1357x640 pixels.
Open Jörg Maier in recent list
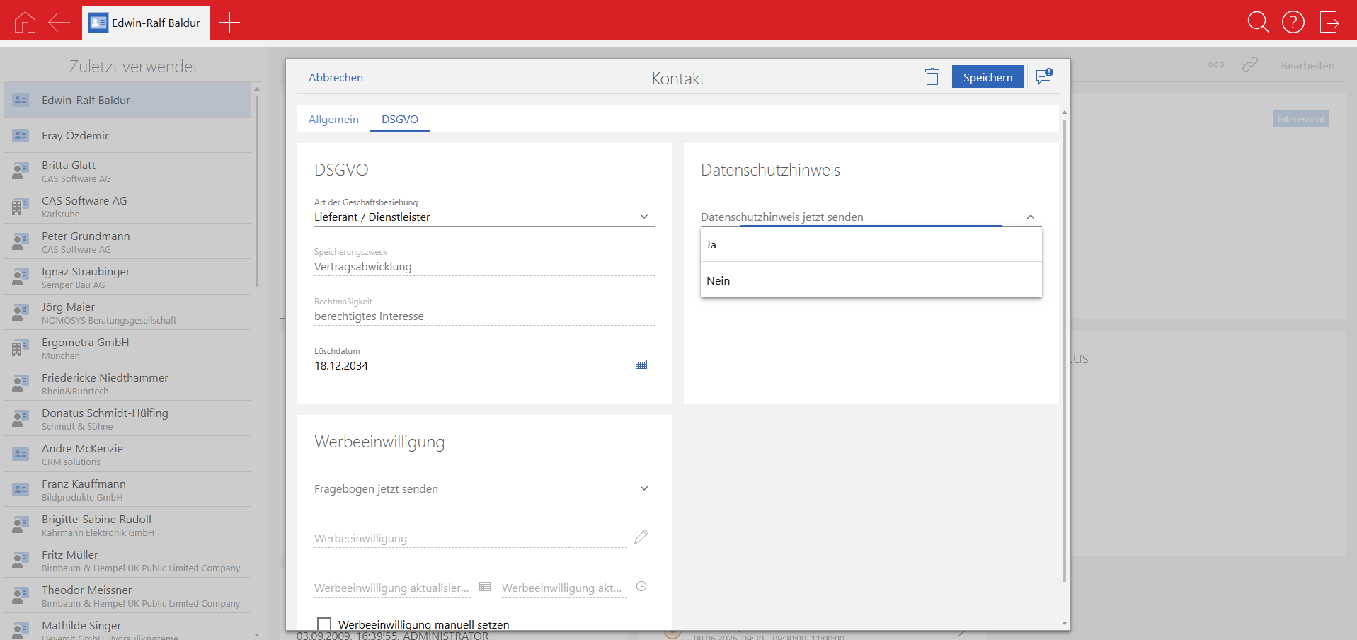[x=127, y=312]
